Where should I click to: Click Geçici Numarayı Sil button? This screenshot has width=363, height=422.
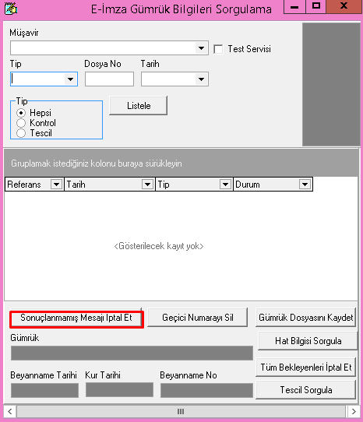(198, 318)
